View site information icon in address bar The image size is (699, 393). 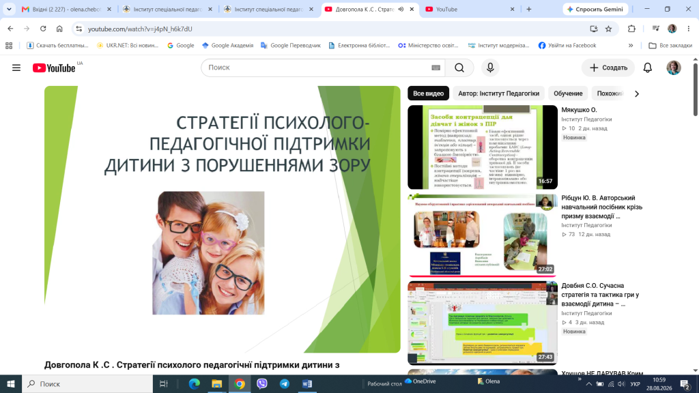click(x=79, y=29)
